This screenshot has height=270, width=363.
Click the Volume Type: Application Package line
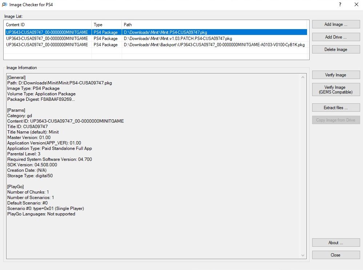click(x=41, y=94)
